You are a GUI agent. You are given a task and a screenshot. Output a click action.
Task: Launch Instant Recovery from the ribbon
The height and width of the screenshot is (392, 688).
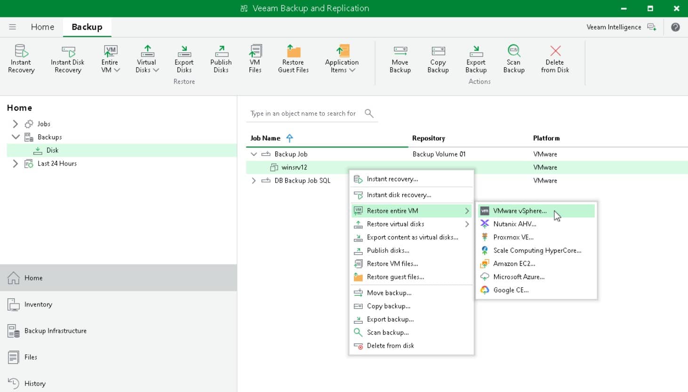[x=21, y=59]
